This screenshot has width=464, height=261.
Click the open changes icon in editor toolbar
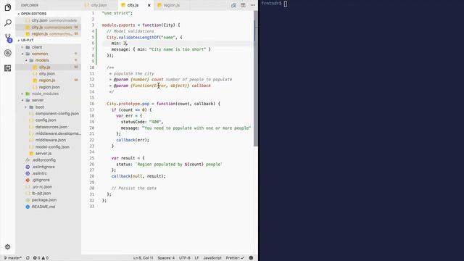click(x=233, y=5)
